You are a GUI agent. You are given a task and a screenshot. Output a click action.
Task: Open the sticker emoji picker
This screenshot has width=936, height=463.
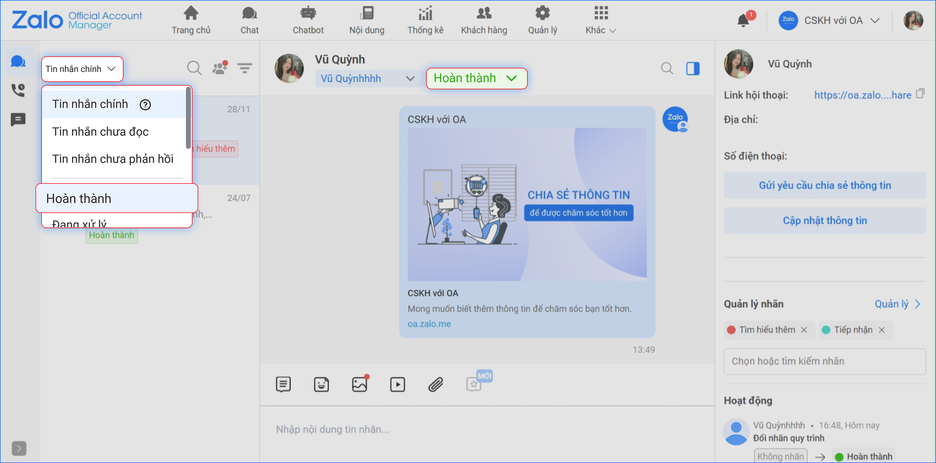321,385
